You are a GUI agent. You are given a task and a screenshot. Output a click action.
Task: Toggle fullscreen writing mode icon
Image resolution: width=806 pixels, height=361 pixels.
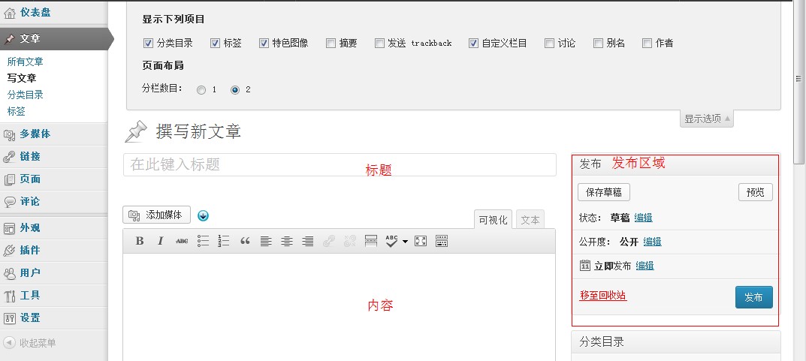pos(421,241)
